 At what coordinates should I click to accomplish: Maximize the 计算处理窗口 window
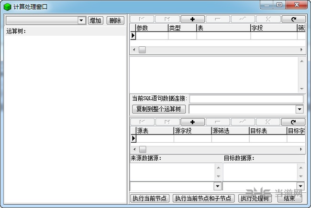[279, 5]
